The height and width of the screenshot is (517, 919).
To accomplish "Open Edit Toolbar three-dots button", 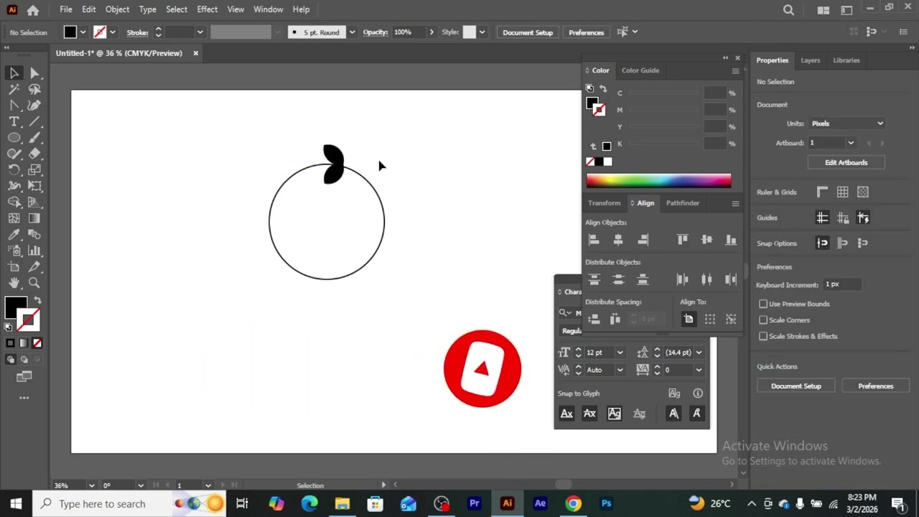I will (x=24, y=397).
